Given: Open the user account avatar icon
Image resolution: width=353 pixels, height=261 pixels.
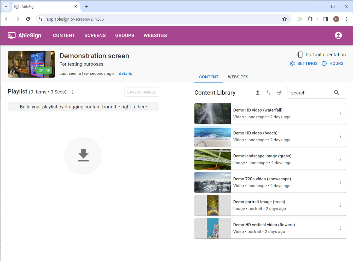Looking at the screenshot, I should tap(338, 35).
